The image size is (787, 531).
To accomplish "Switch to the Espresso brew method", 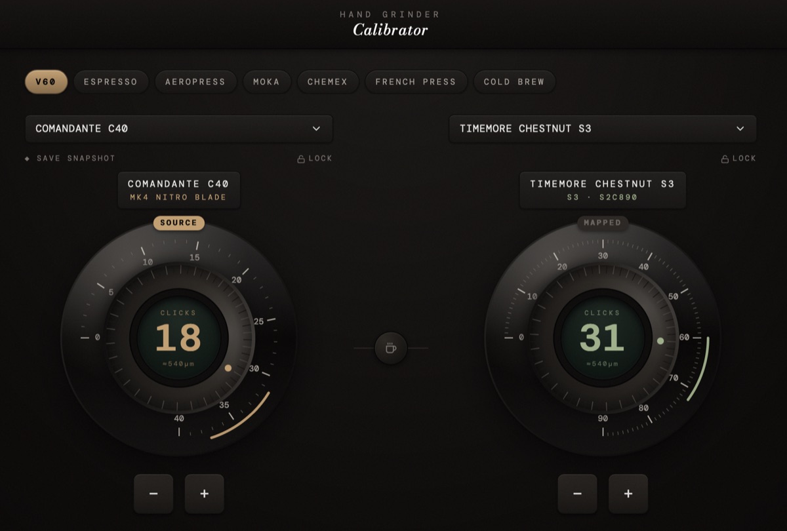I will click(x=111, y=82).
